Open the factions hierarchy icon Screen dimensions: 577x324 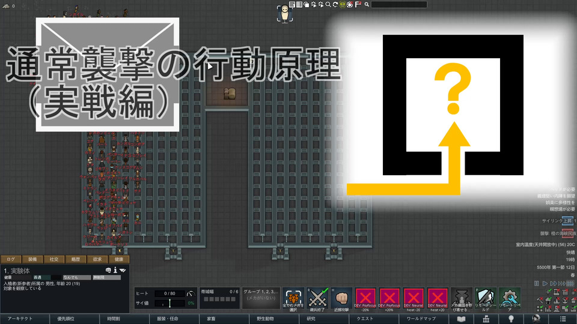tap(486, 319)
